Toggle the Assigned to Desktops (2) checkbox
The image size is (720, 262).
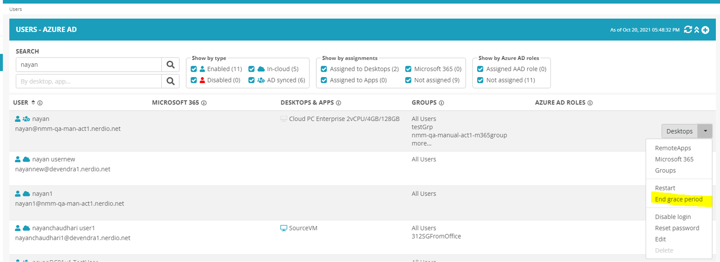324,69
